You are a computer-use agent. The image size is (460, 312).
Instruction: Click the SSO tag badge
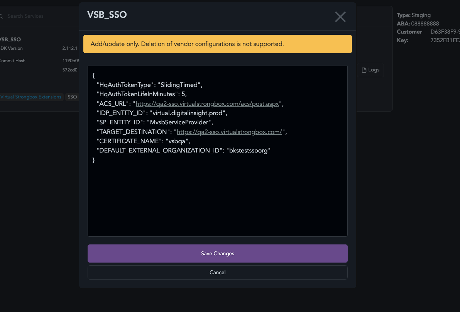[x=72, y=97]
